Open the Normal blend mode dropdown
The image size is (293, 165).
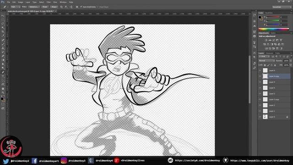(266, 61)
